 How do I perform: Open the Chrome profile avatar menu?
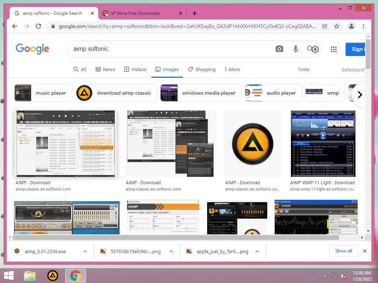click(351, 26)
